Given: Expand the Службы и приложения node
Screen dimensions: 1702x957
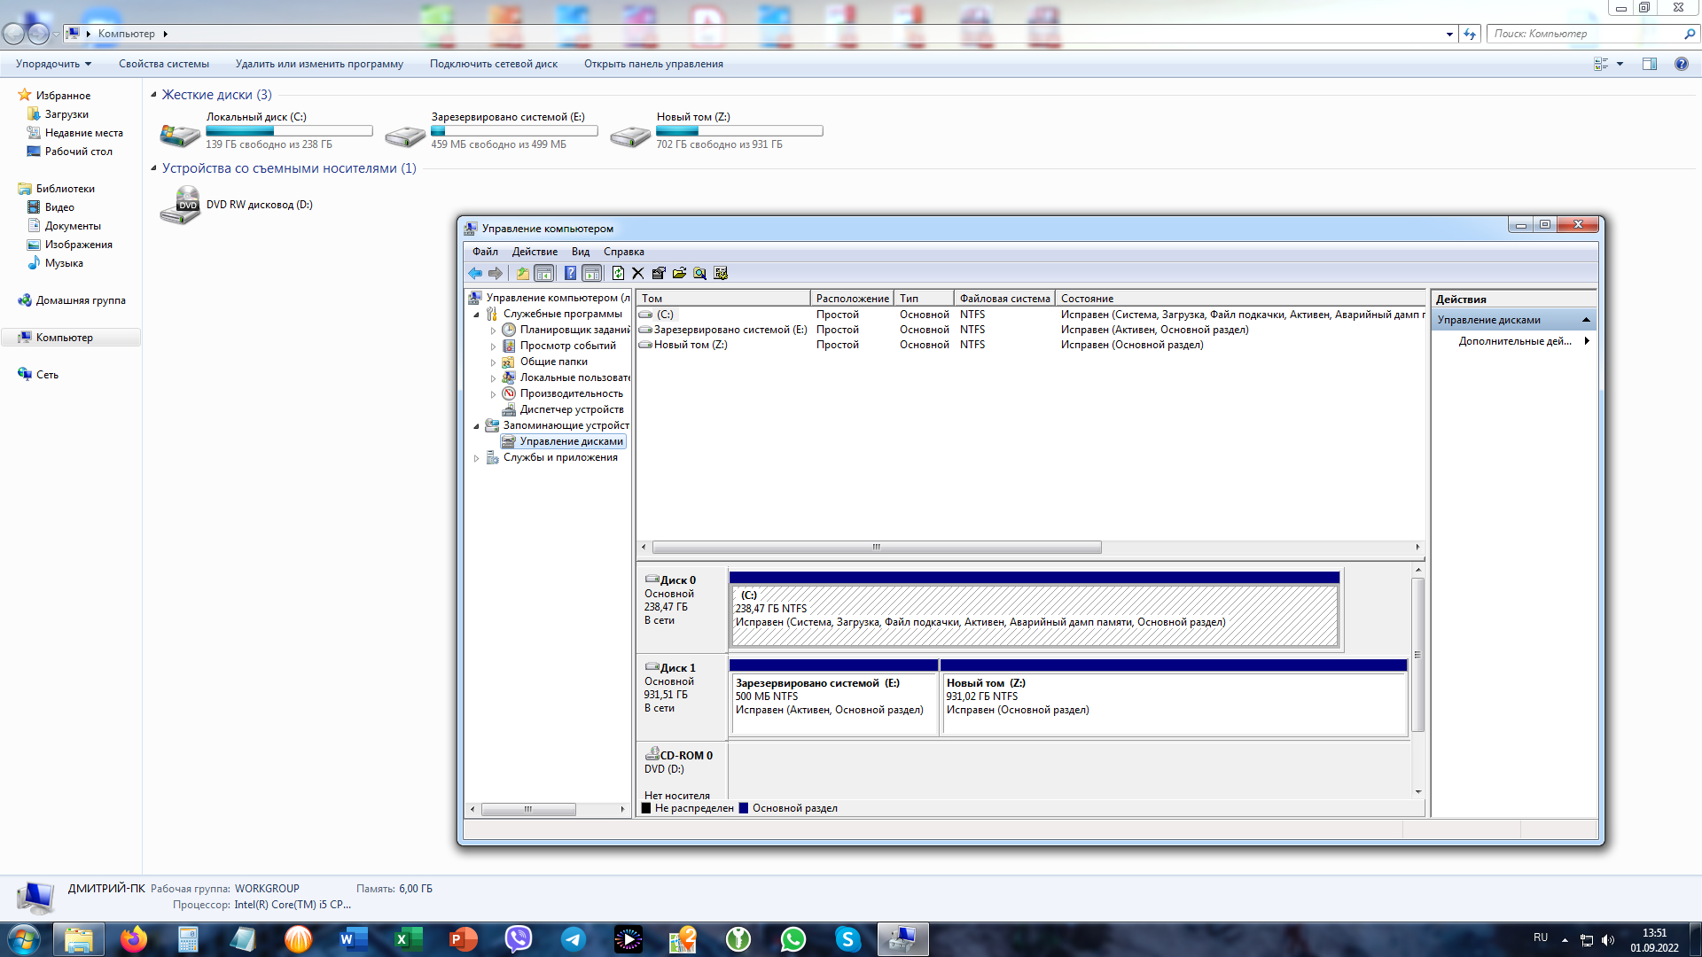Looking at the screenshot, I should (477, 458).
